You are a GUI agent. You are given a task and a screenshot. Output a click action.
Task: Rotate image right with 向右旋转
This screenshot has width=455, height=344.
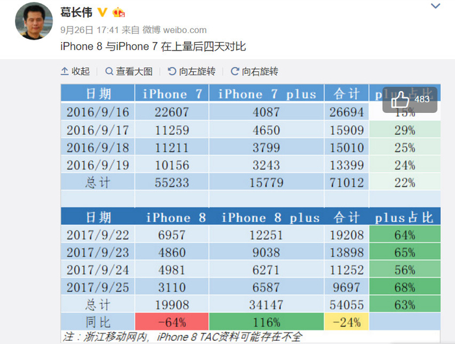[x=255, y=71]
